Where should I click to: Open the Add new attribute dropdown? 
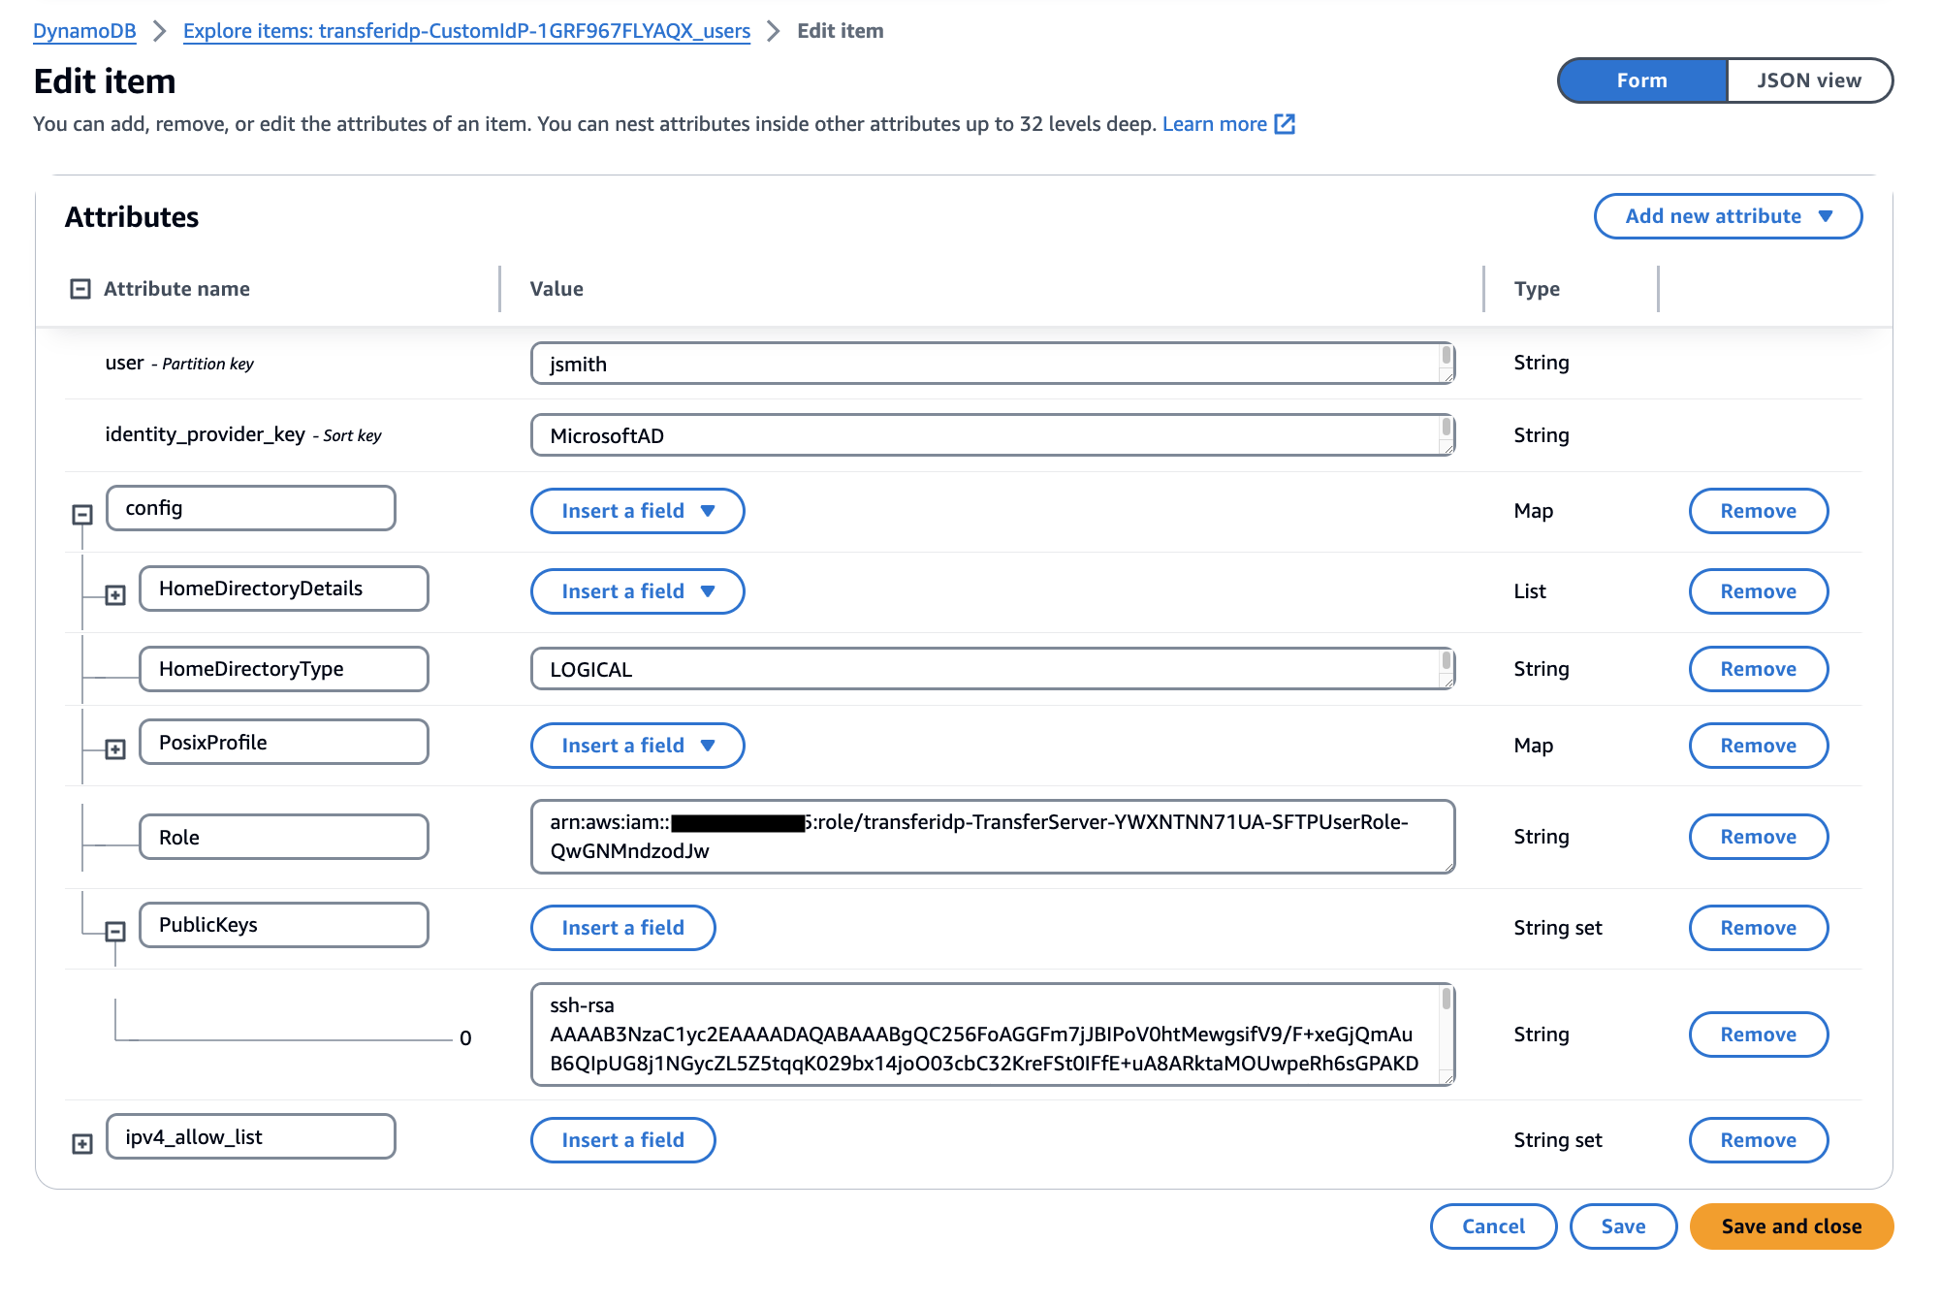(1727, 216)
